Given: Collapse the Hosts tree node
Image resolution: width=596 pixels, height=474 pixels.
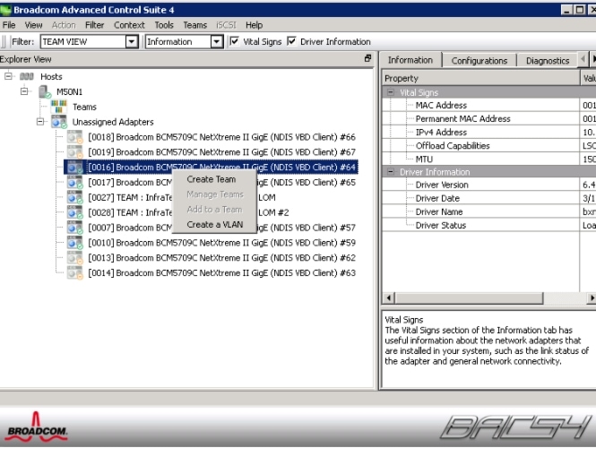Looking at the screenshot, I should click(8, 76).
